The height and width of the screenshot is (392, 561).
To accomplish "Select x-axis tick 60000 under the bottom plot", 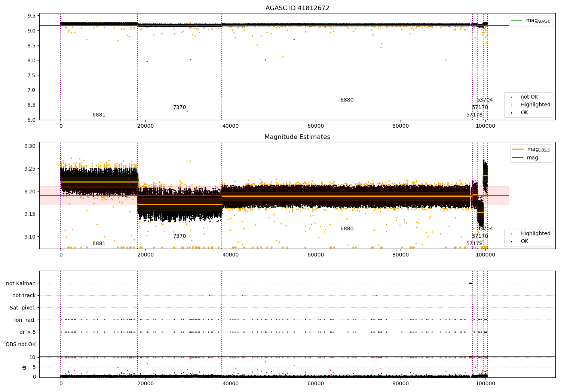I will click(x=316, y=383).
